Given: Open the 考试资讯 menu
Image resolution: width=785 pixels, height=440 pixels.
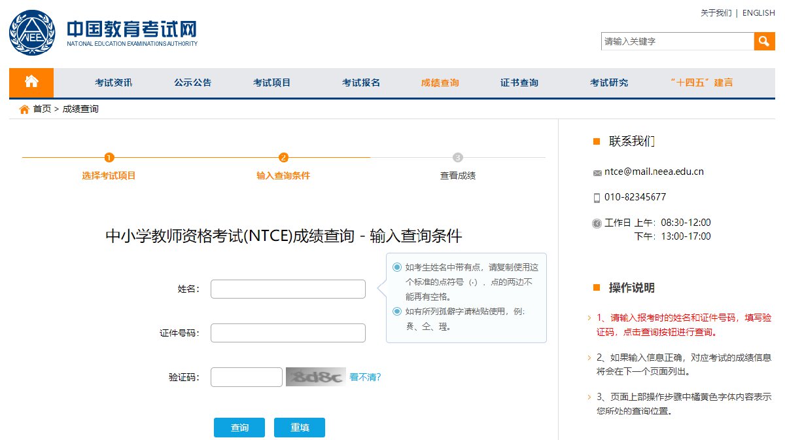Looking at the screenshot, I should [113, 83].
